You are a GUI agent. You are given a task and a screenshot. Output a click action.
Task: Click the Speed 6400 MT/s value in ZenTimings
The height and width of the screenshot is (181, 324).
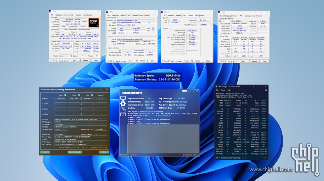tap(227, 101)
